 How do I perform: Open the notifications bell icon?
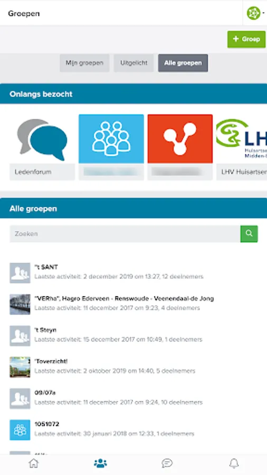tap(234, 463)
